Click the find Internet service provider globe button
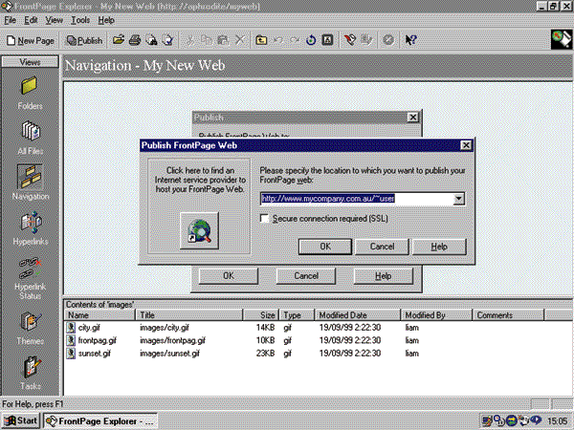The image size is (574, 430). pyautogui.click(x=199, y=228)
